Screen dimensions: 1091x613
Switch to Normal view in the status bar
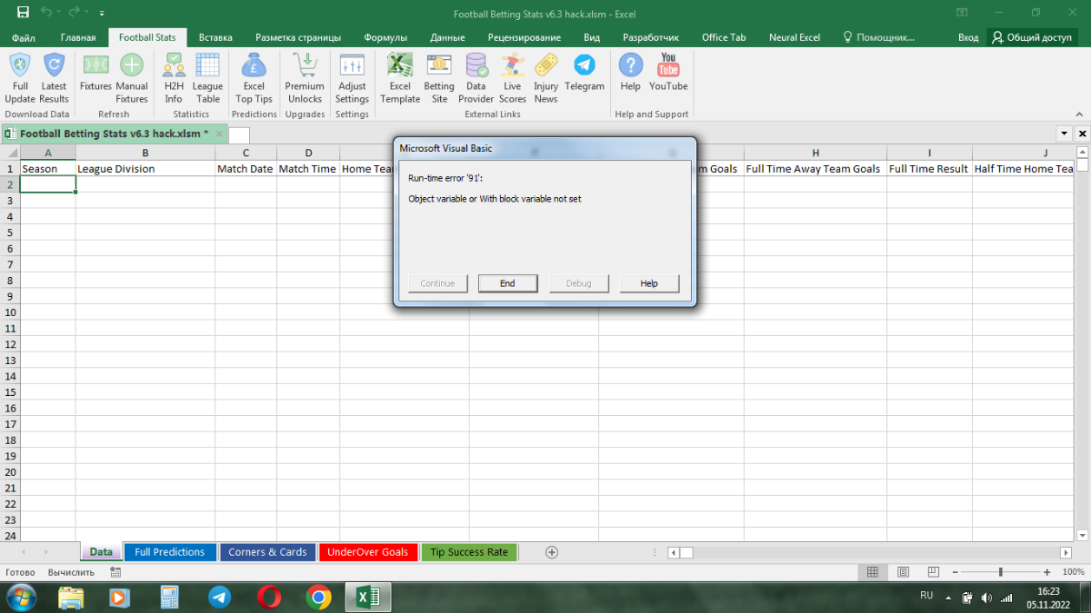pyautogui.click(x=872, y=572)
